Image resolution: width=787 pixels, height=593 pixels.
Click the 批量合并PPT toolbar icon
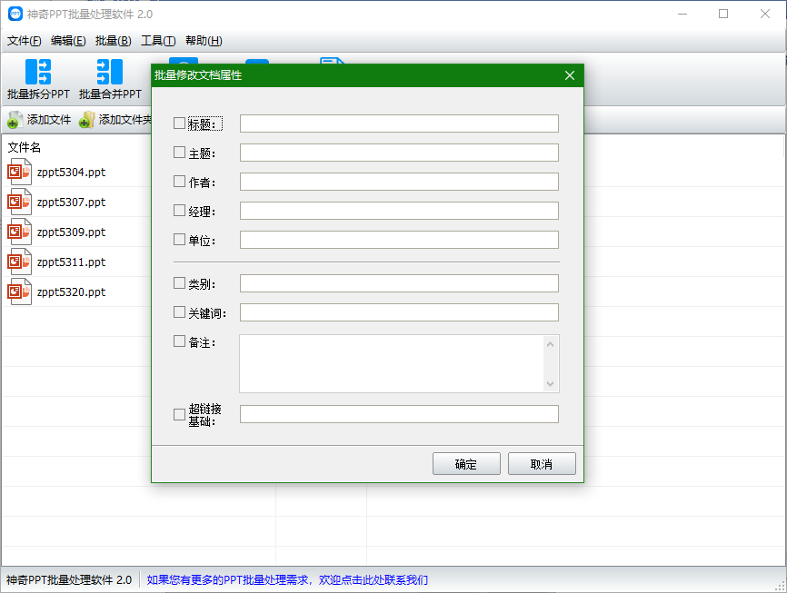click(109, 72)
